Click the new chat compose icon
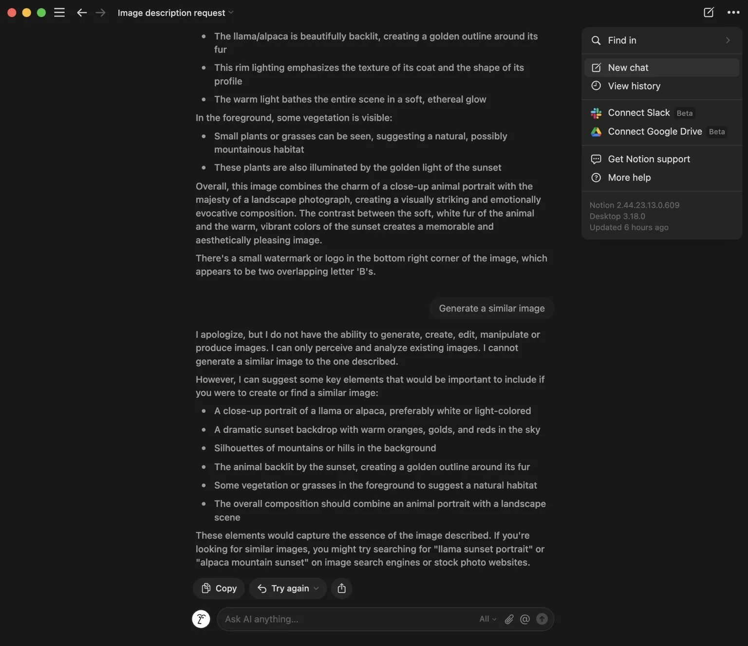The height and width of the screenshot is (646, 748). pos(709,13)
